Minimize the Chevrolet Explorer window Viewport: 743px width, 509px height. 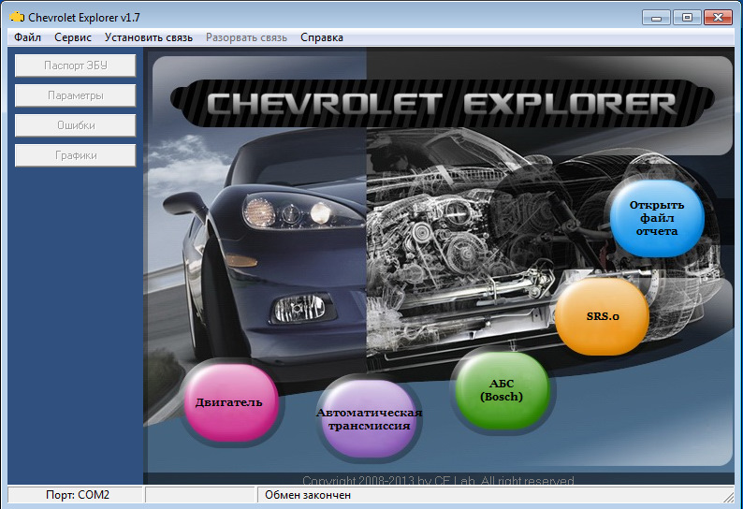pyautogui.click(x=656, y=18)
